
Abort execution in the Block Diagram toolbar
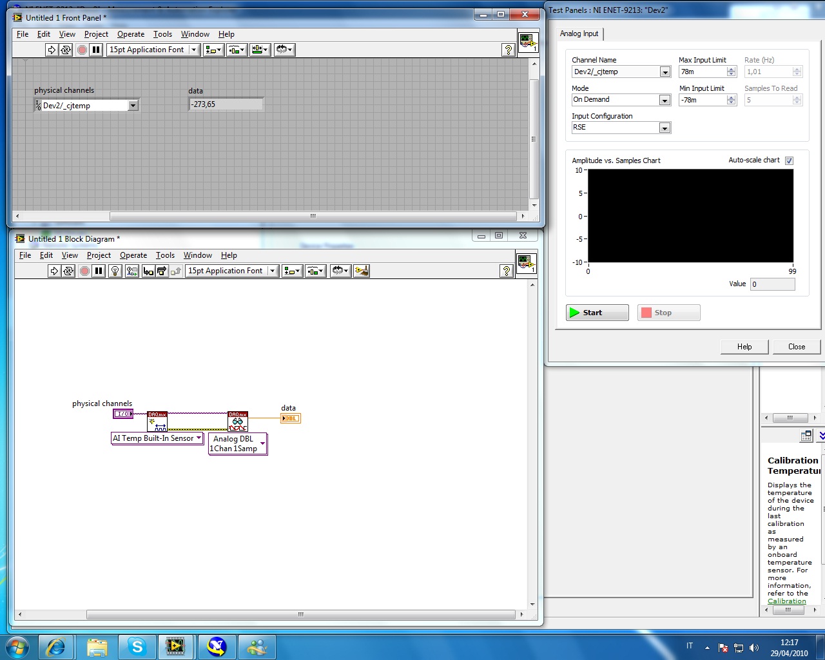point(84,271)
